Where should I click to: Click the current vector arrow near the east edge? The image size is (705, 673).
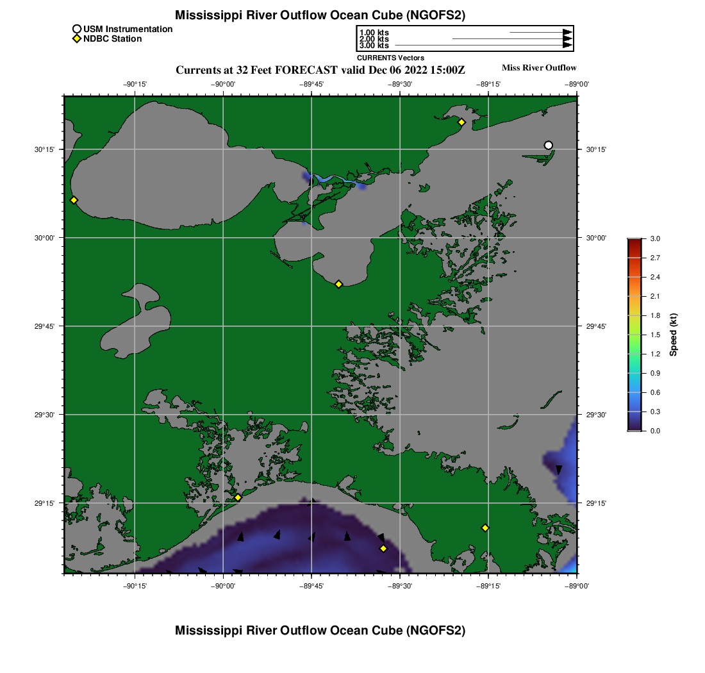[x=559, y=470]
